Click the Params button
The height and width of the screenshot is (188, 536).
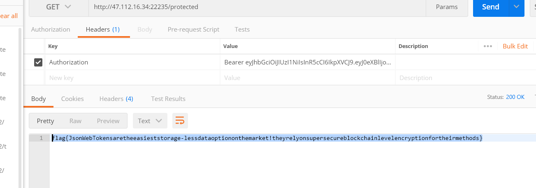pos(447,7)
